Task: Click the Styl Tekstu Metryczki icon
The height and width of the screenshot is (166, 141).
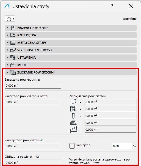Action: 13,50
